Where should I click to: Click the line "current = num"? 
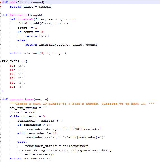click(x=22, y=112)
